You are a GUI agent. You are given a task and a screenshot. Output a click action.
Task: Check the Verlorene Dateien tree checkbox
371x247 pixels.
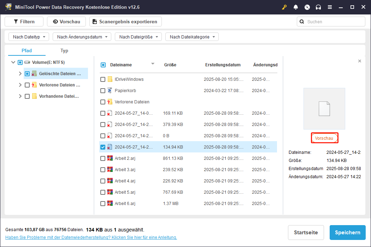tap(27, 85)
